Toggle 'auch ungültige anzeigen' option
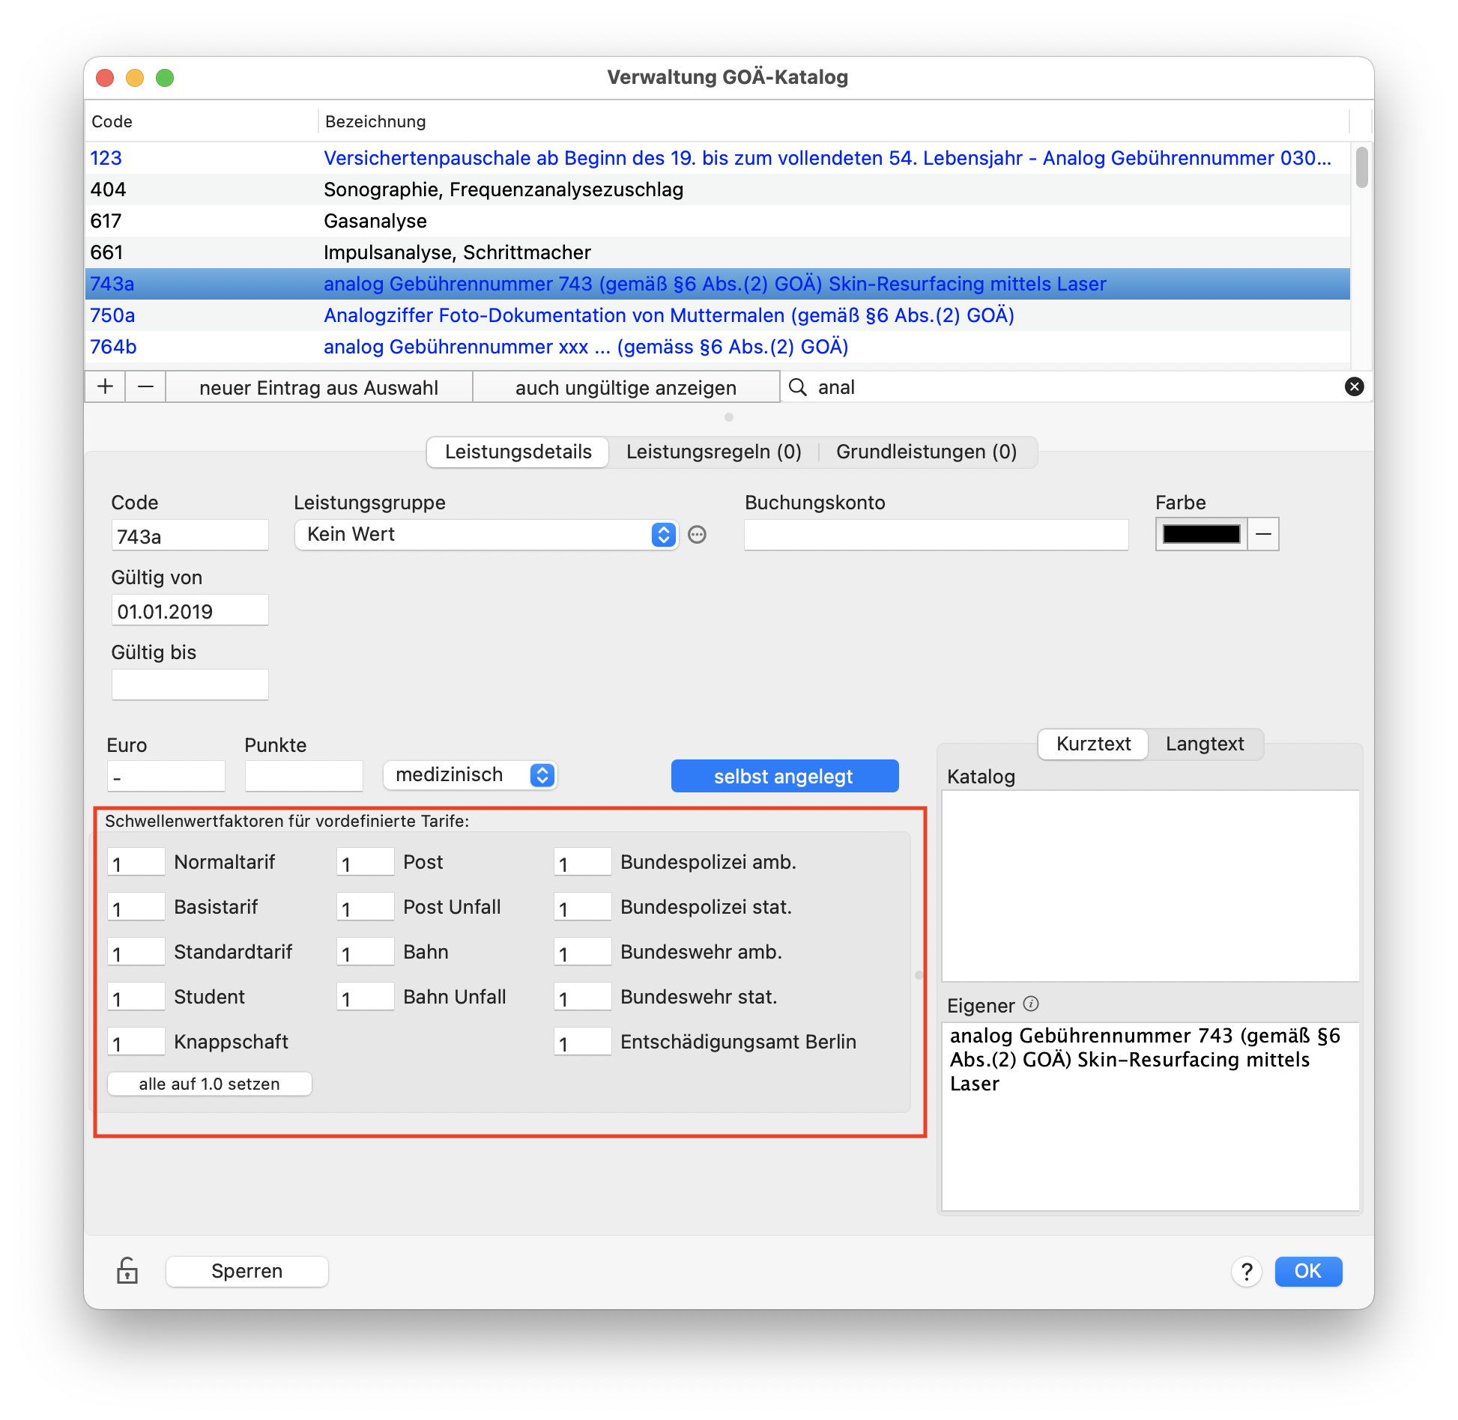 (626, 387)
